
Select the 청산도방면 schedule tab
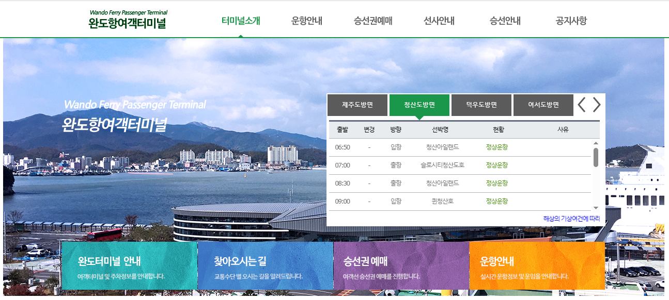(419, 105)
